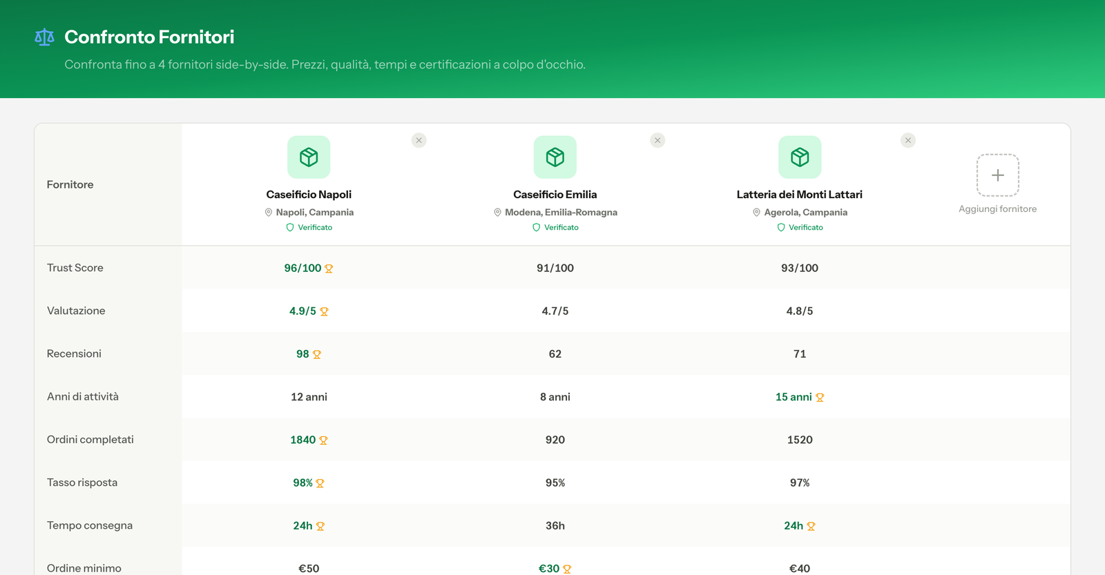This screenshot has width=1105, height=575.
Task: Click the Caseificio Emilia package icon
Action: pyautogui.click(x=555, y=157)
